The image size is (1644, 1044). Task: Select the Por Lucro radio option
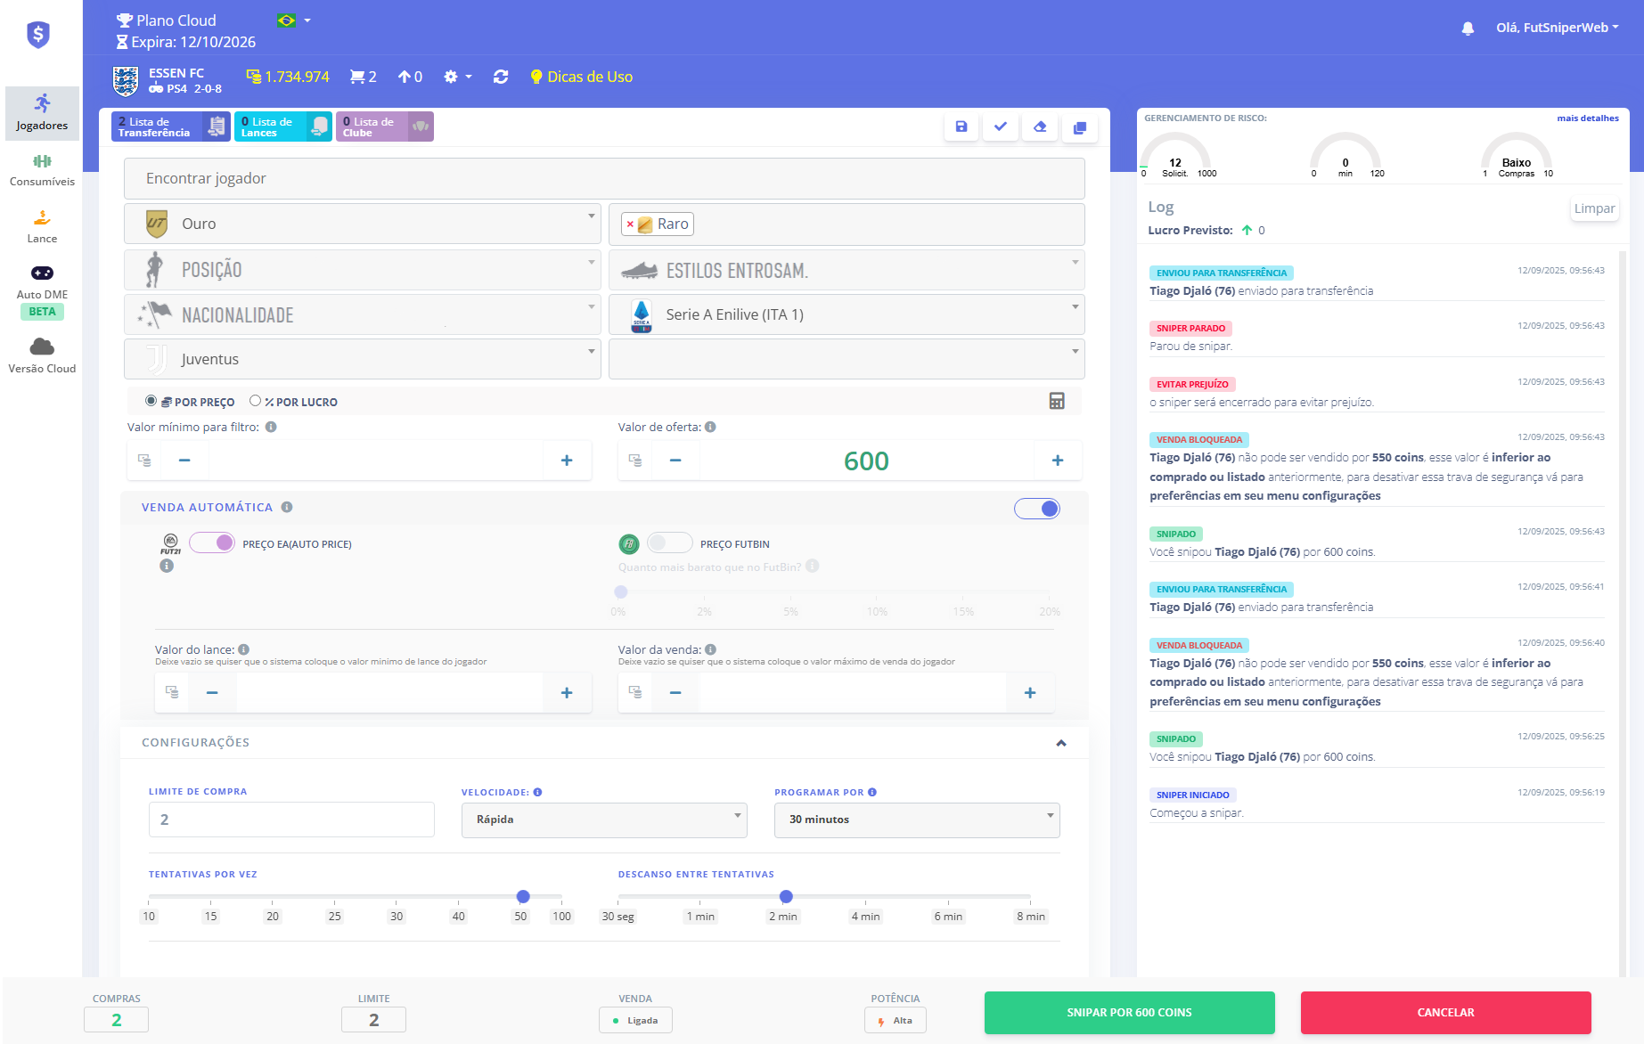[256, 401]
